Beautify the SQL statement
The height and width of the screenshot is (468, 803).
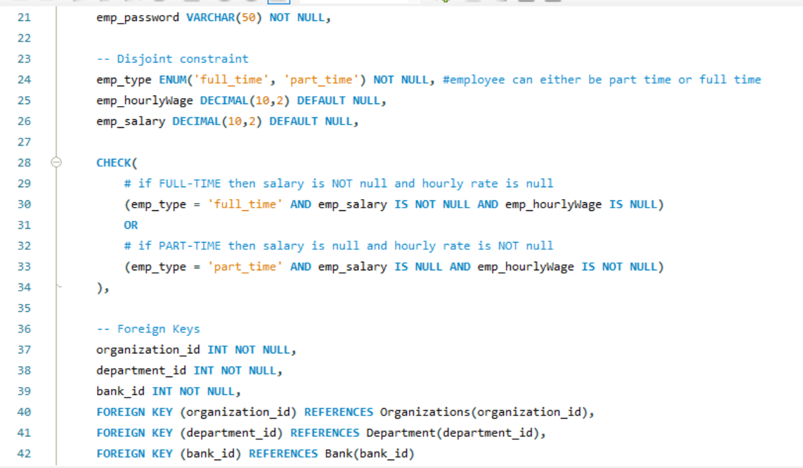pyautogui.click(x=472, y=3)
